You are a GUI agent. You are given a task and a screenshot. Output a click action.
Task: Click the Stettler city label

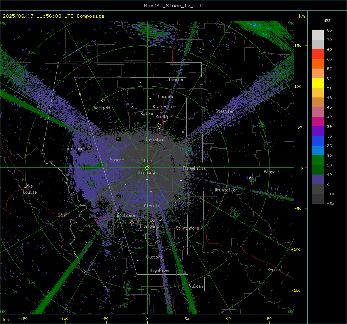pos(225,111)
